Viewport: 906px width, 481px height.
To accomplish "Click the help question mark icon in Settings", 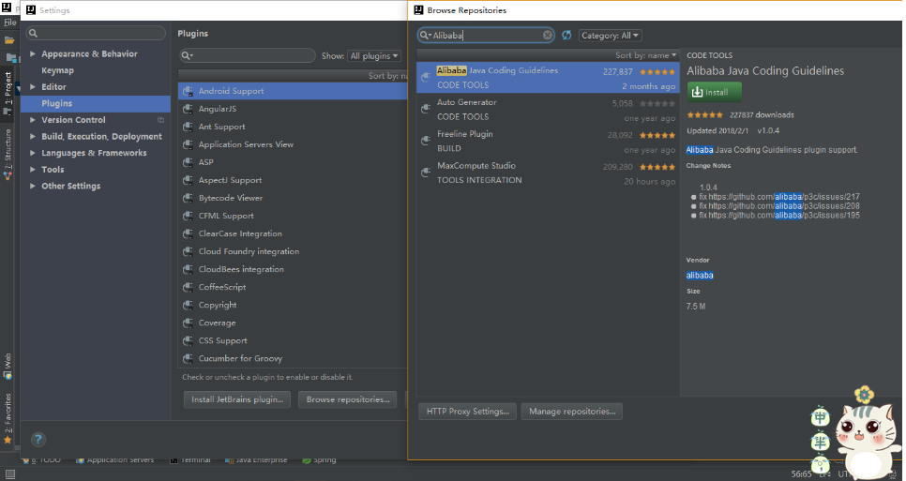I will [x=38, y=440].
